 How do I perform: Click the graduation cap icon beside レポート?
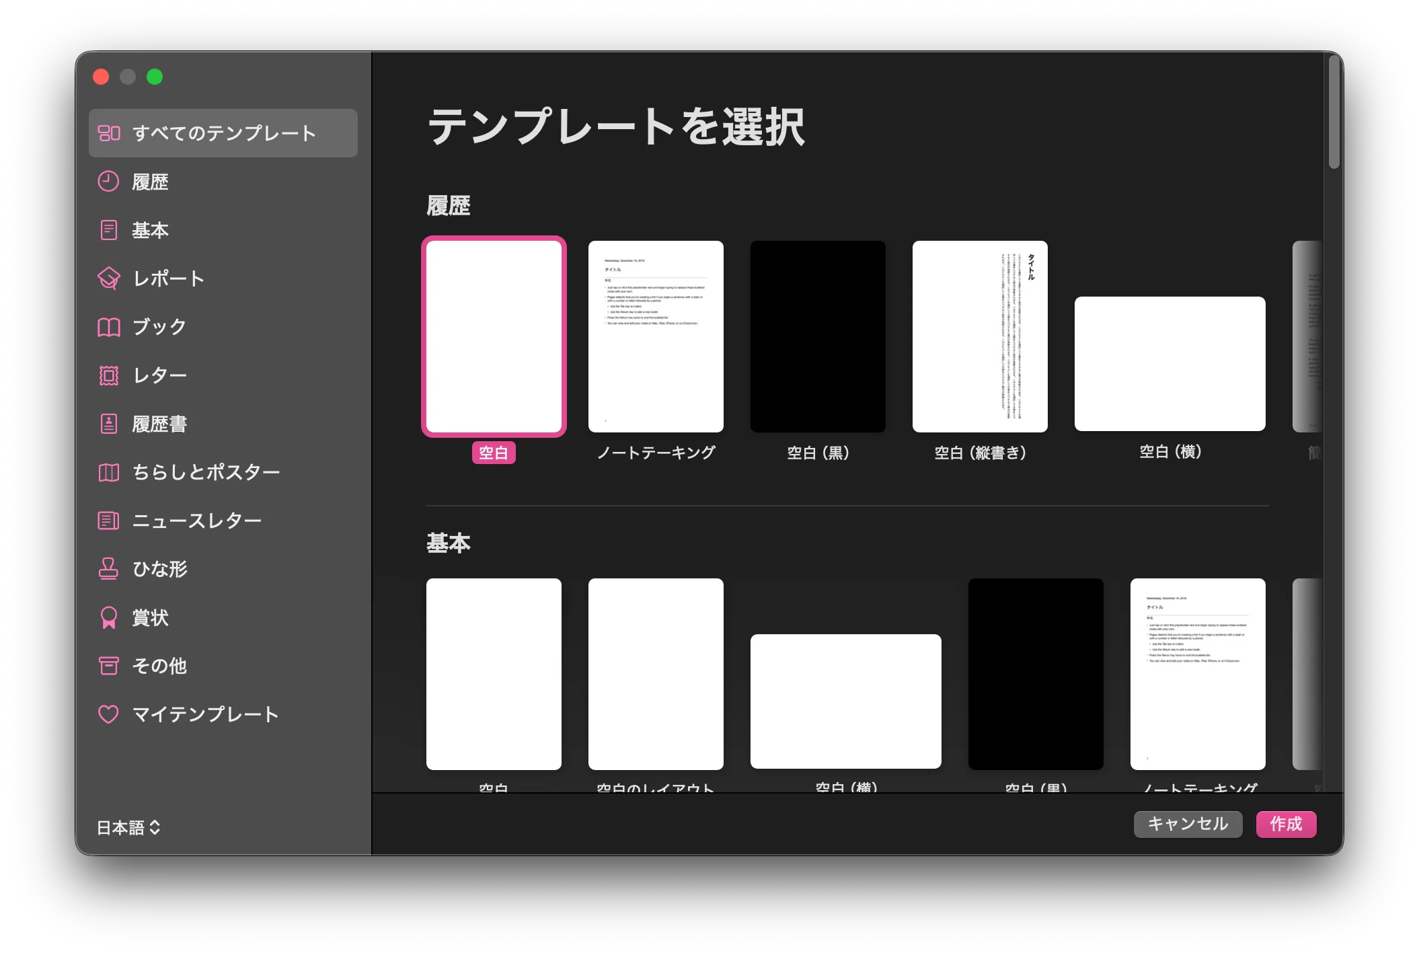click(108, 278)
